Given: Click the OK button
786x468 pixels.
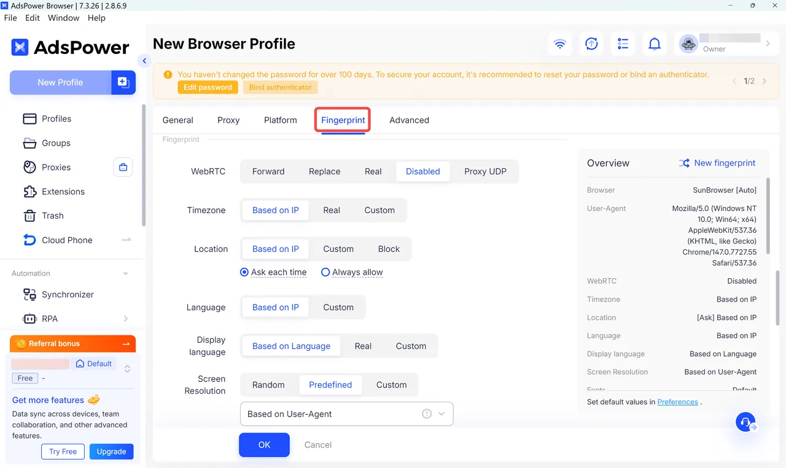Looking at the screenshot, I should coord(264,445).
